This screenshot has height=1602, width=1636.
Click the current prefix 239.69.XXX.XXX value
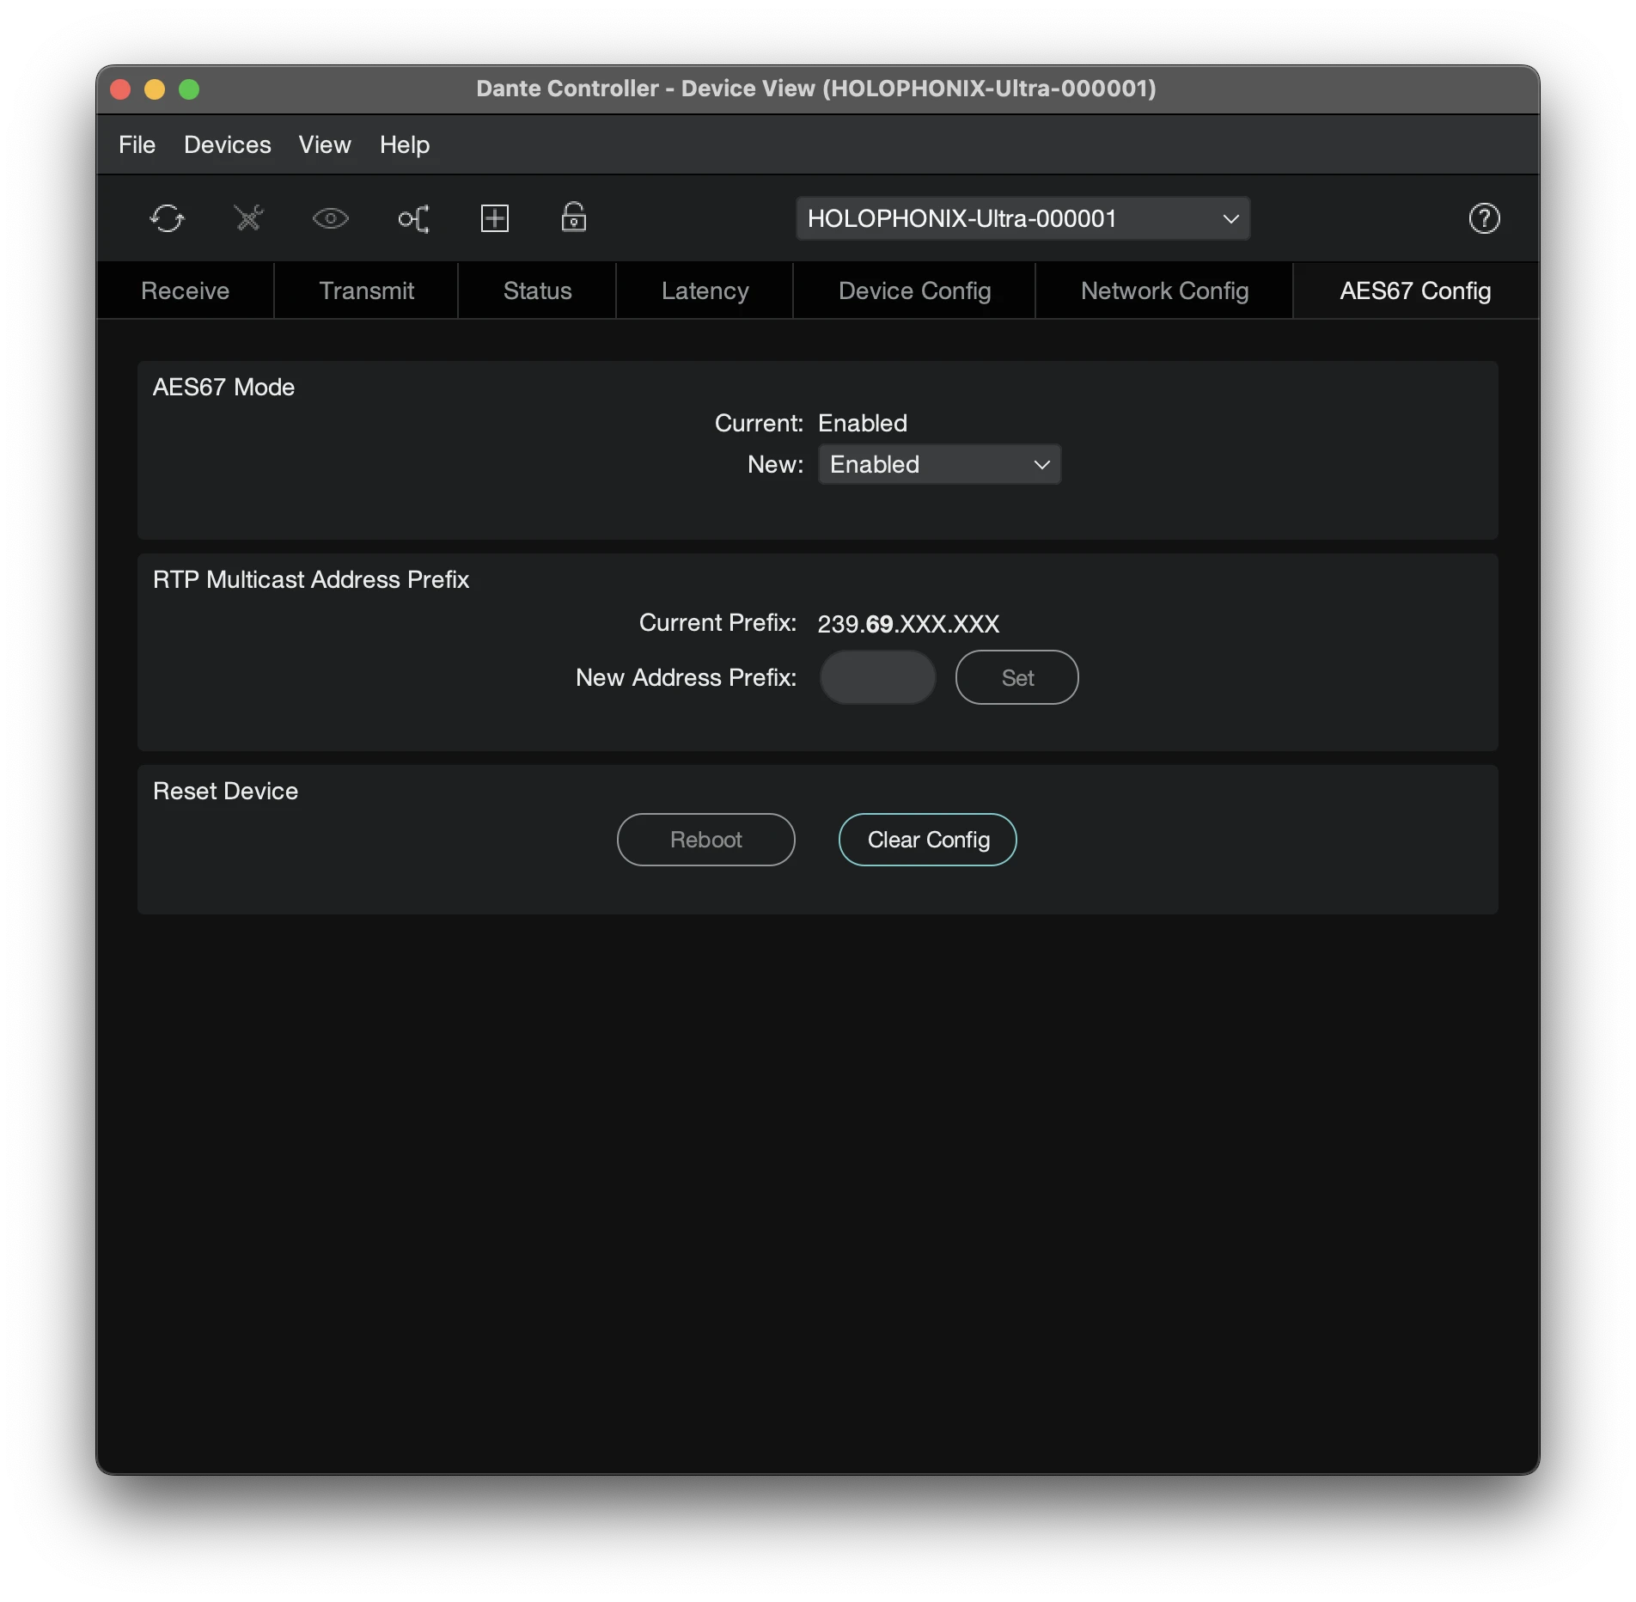(909, 624)
